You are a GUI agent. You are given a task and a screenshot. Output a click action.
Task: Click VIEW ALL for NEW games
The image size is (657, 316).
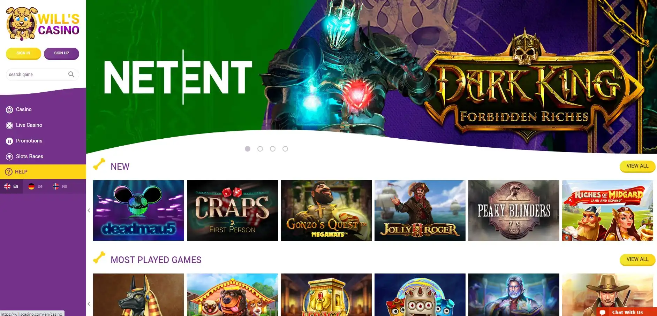(637, 166)
